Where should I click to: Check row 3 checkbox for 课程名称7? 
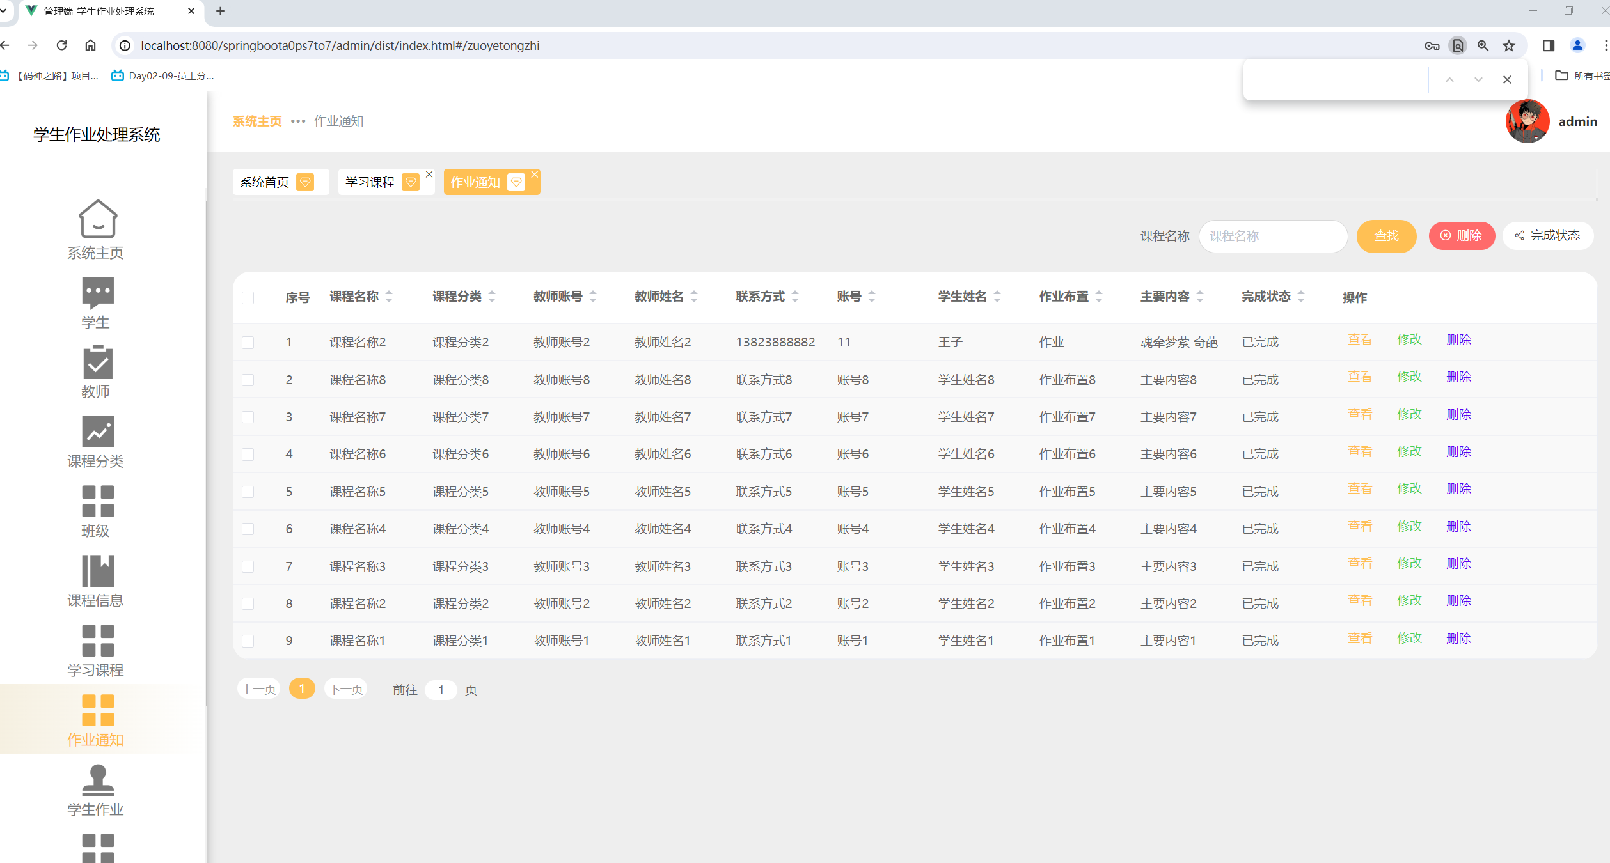point(248,417)
